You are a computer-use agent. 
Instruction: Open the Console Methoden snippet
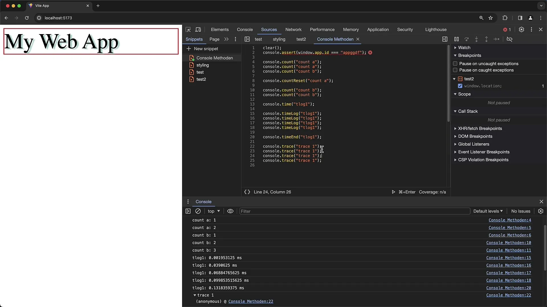[215, 58]
